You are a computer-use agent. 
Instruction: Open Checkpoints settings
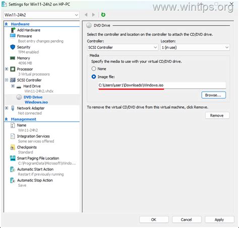[27, 147]
